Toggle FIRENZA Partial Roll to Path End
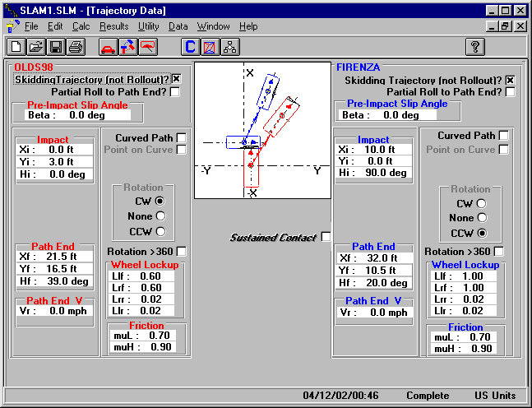Screen dimensions: 532x408 [510, 92]
